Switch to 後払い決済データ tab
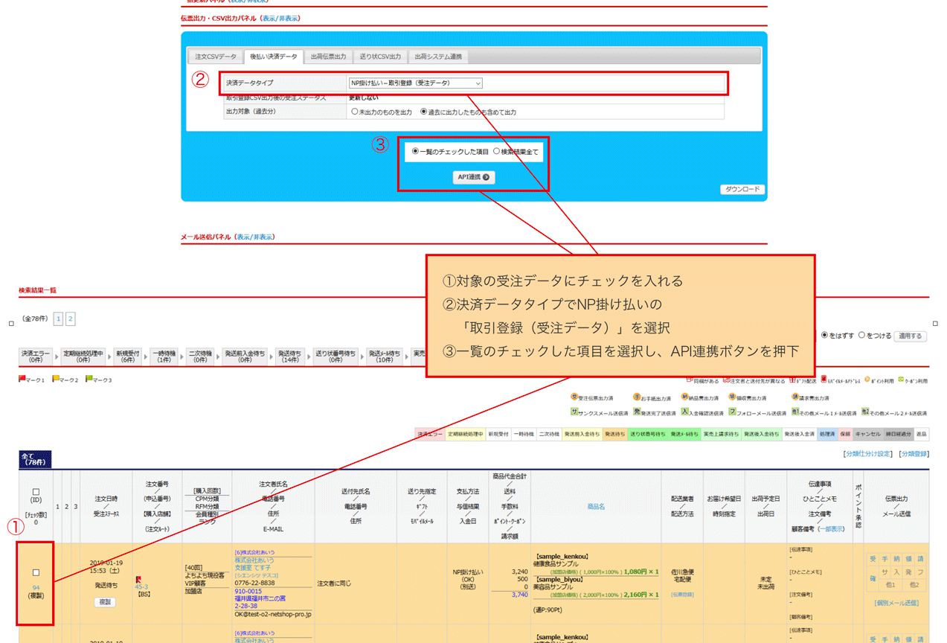 [x=273, y=57]
